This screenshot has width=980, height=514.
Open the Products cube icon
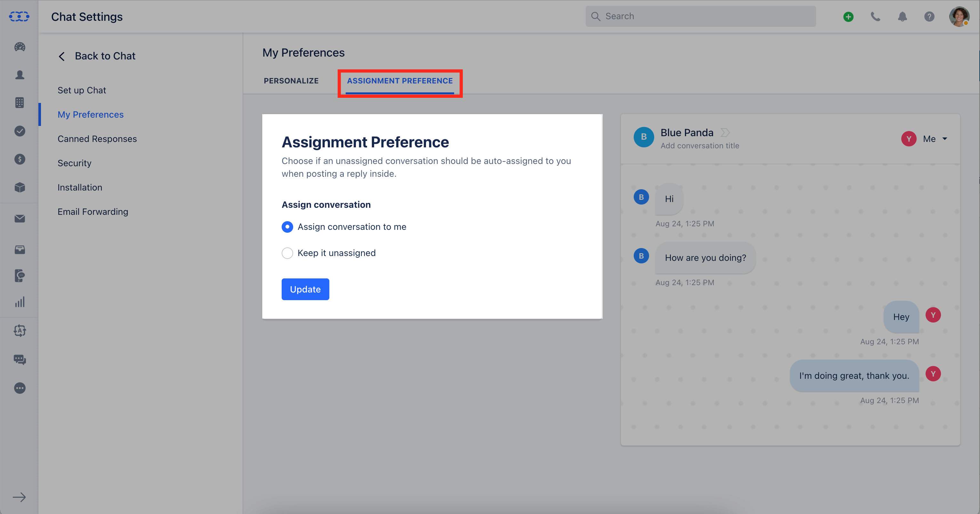coord(20,187)
